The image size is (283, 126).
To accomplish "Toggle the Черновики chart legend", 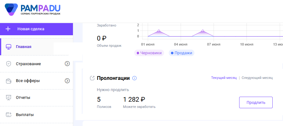I will 149,53.
